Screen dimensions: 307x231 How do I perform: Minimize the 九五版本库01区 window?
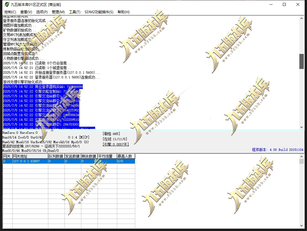coord(271,4)
